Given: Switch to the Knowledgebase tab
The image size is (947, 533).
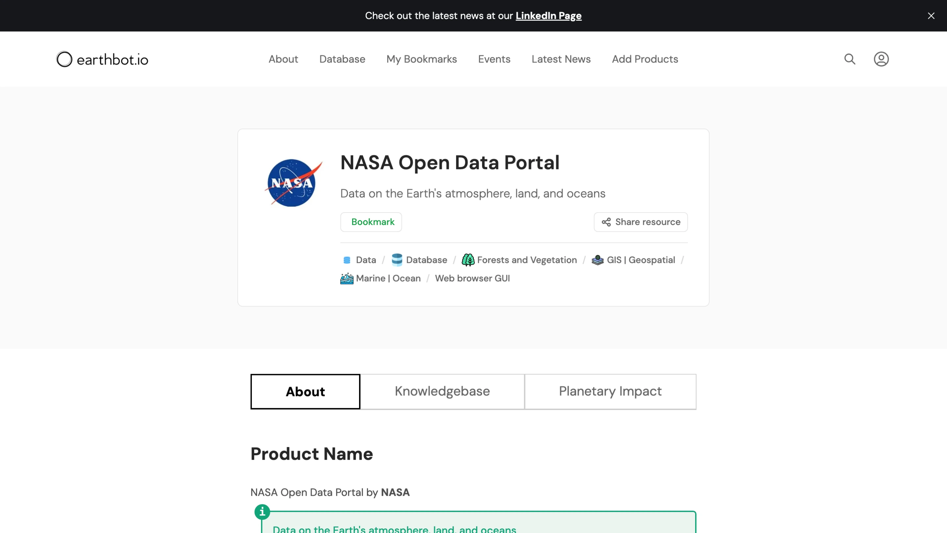Looking at the screenshot, I should pyautogui.click(x=442, y=392).
